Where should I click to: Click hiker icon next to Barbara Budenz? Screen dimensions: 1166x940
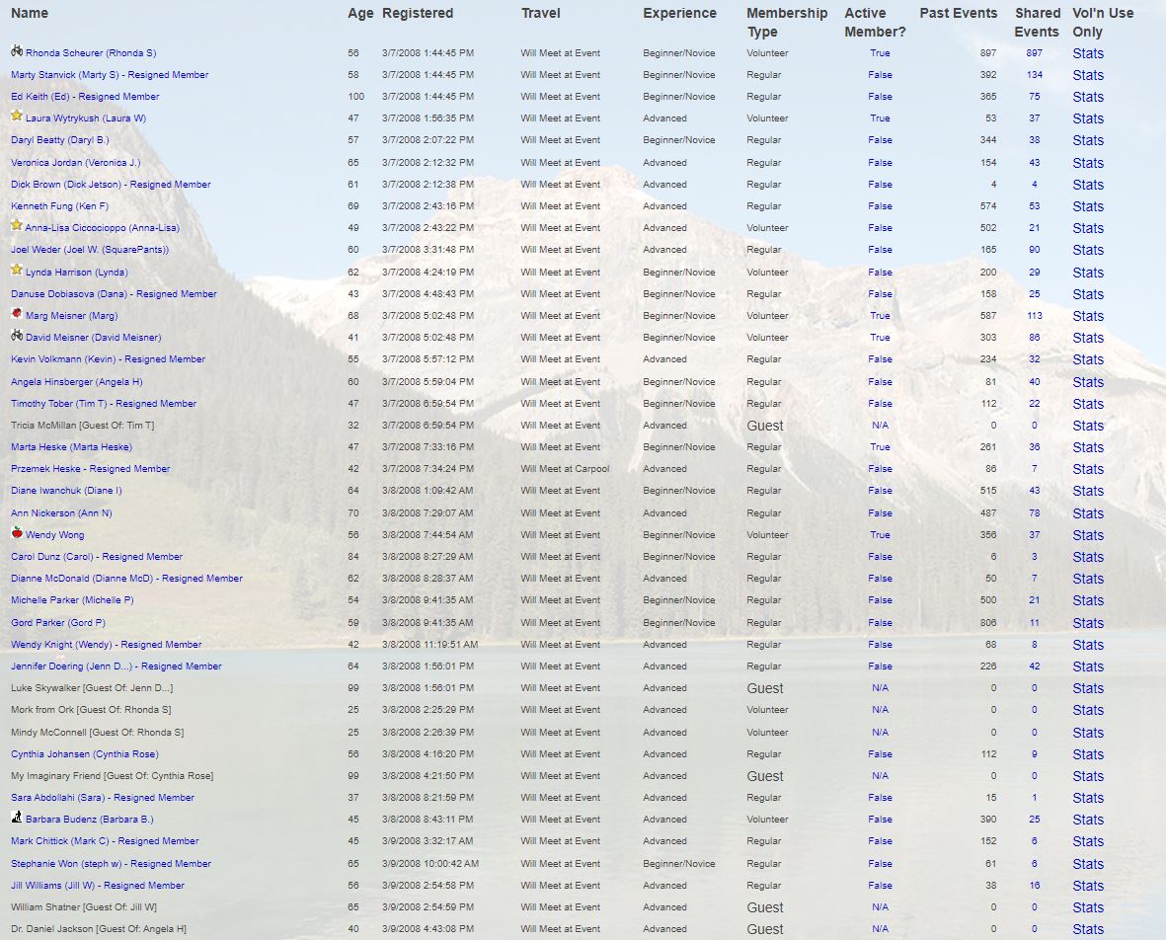coord(17,818)
